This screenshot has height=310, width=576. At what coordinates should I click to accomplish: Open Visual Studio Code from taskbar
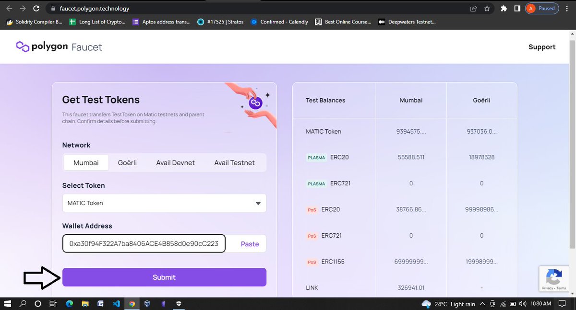(x=116, y=304)
